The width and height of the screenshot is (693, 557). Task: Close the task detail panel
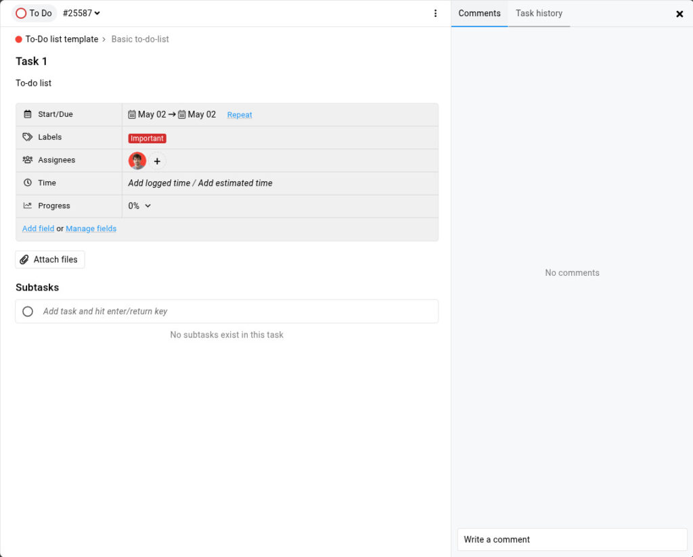[x=679, y=14]
